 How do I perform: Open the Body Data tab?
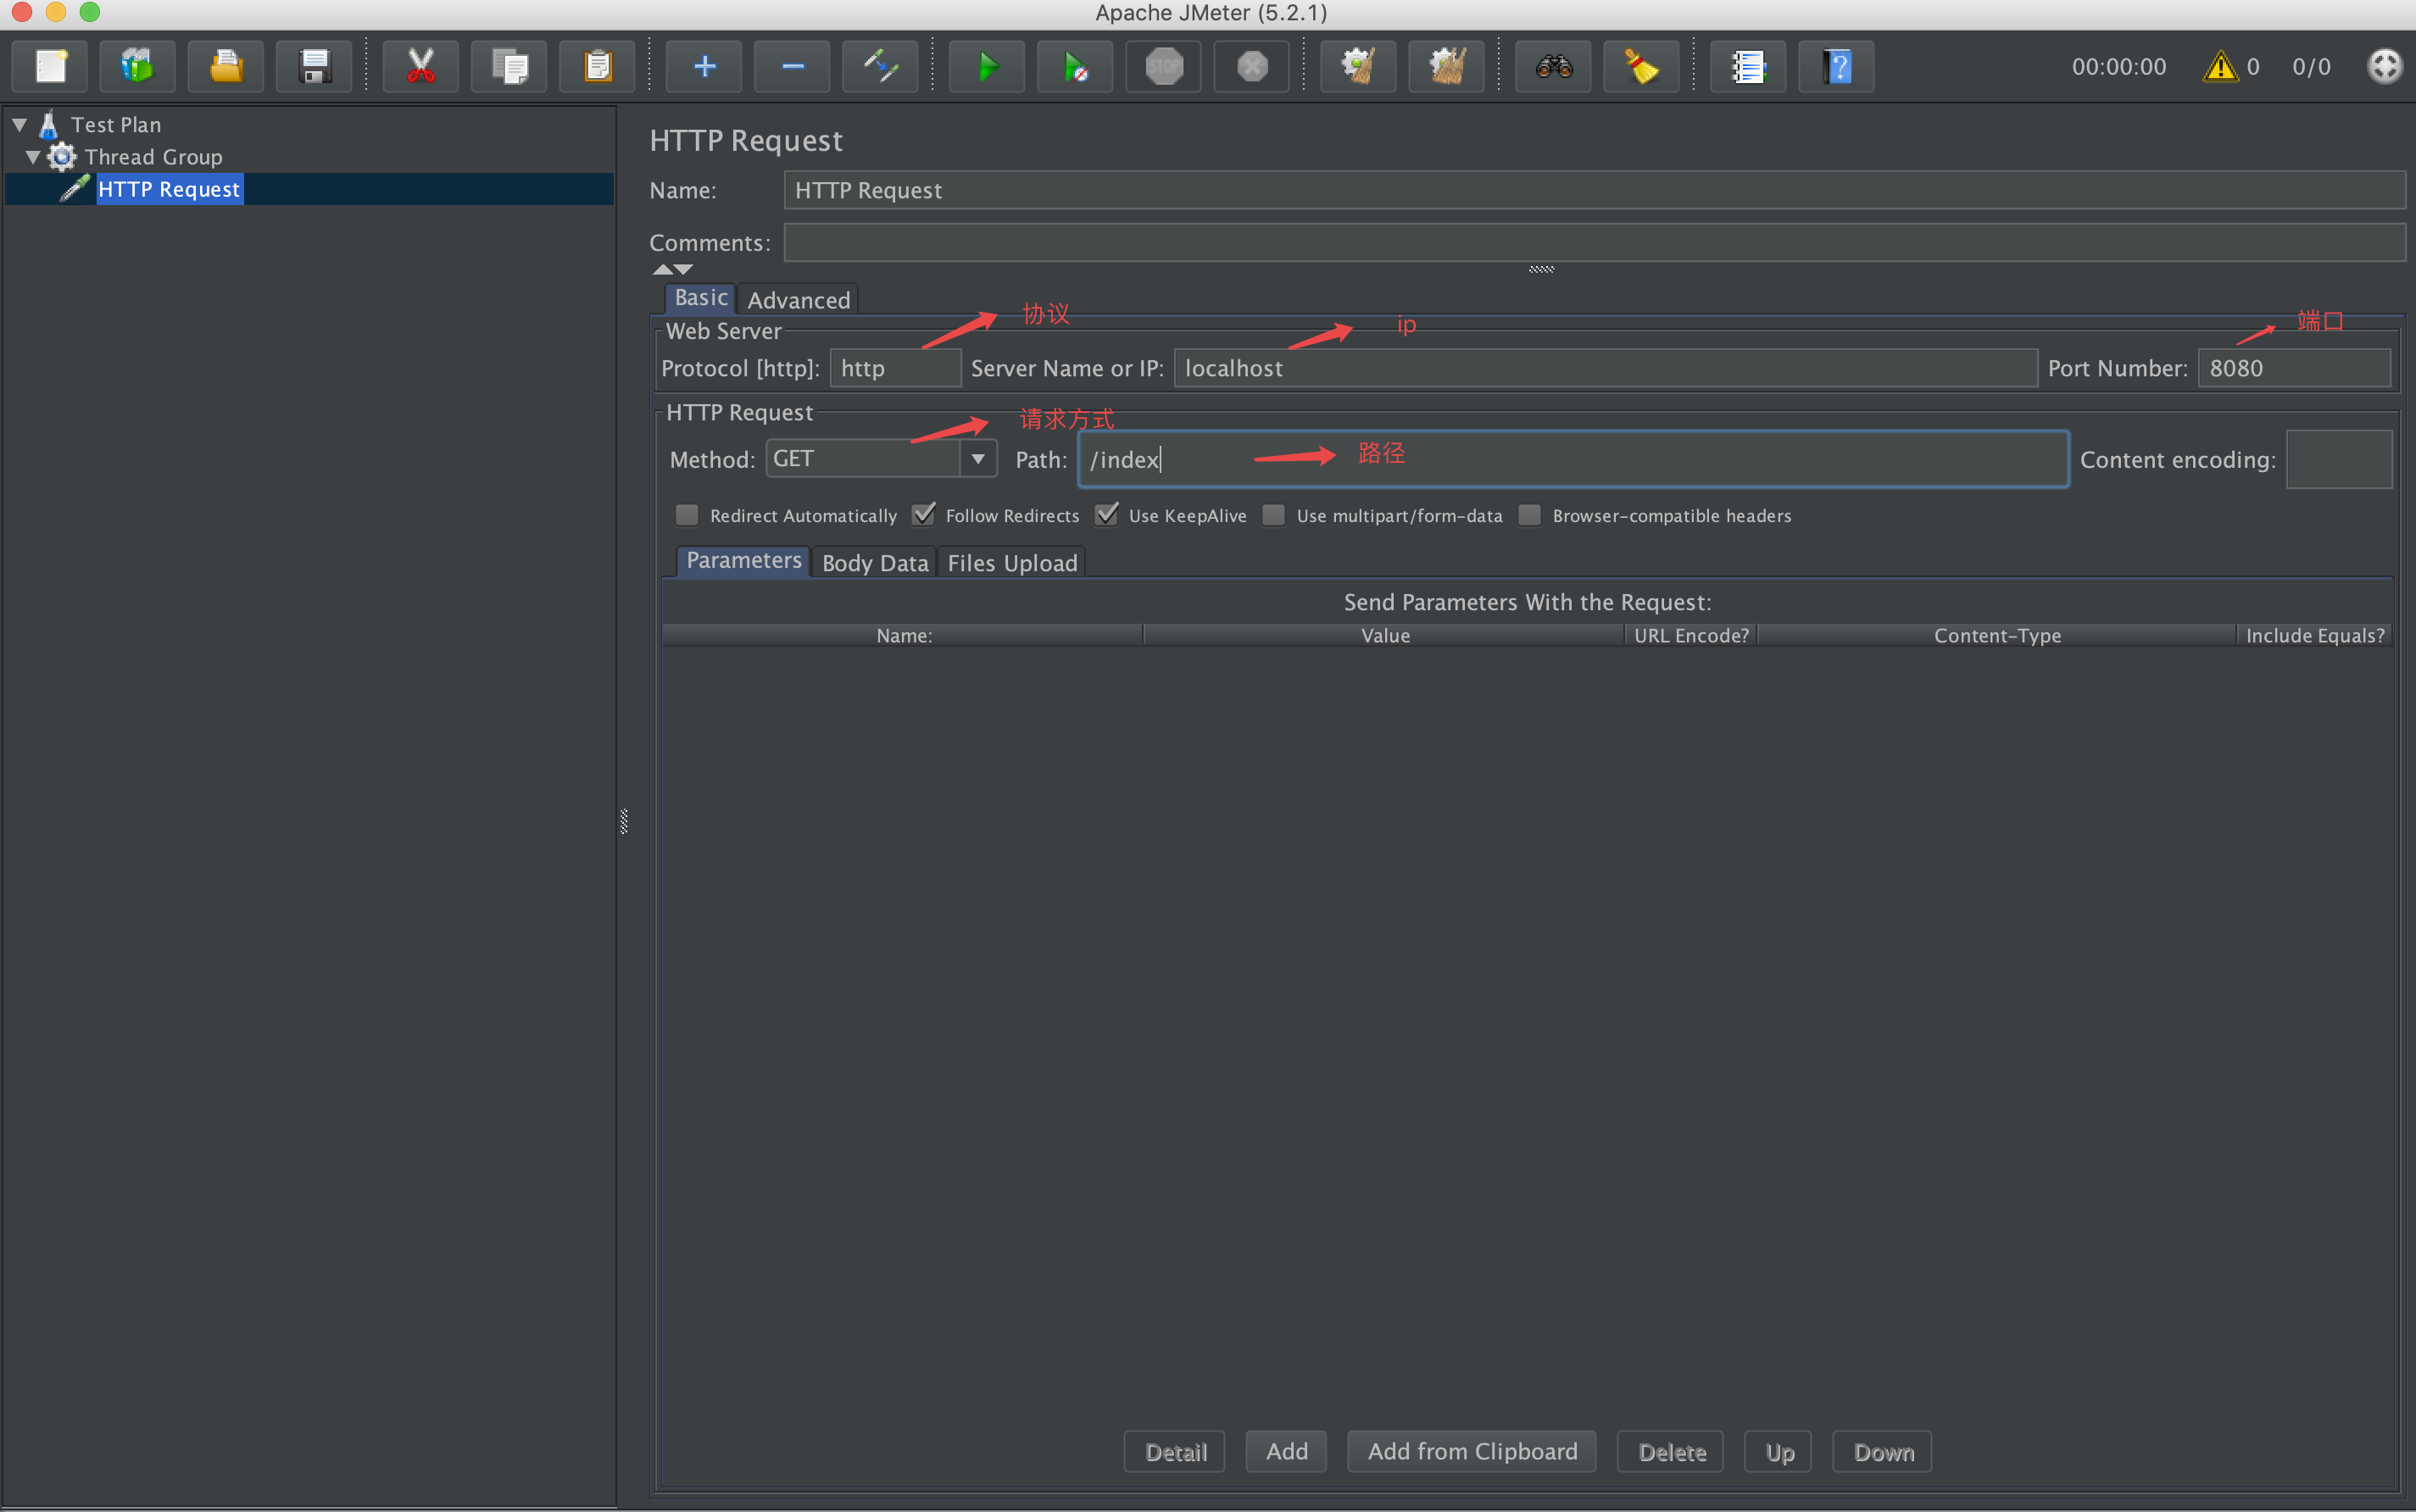click(x=875, y=563)
